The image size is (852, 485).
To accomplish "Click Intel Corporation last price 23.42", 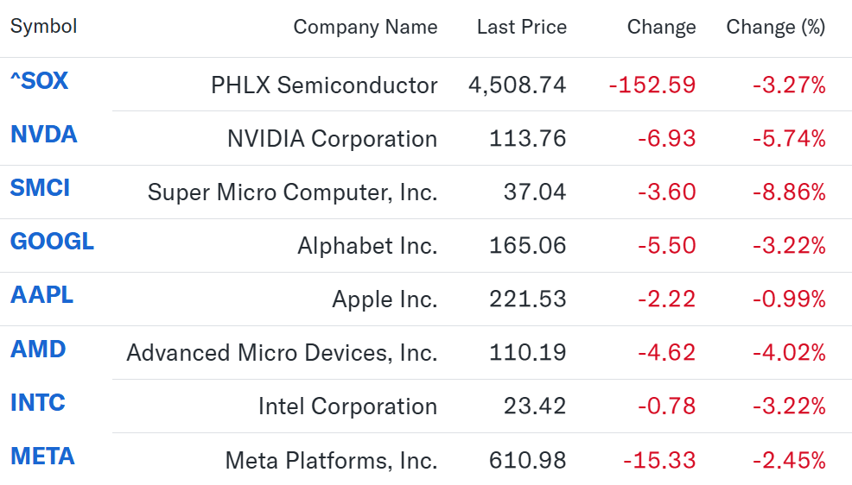I will click(x=535, y=406).
